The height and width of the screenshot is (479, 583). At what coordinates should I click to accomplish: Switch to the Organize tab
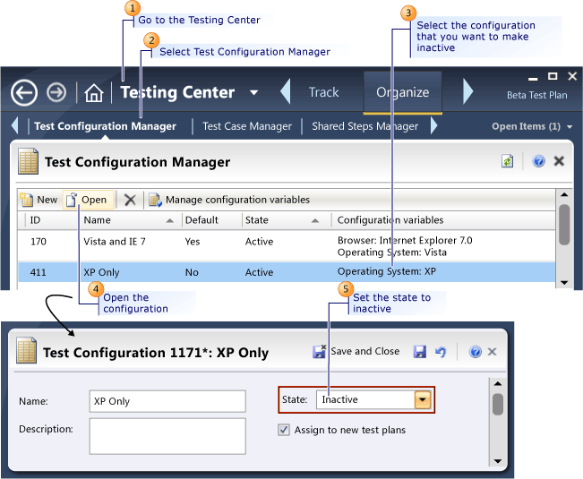tap(403, 92)
